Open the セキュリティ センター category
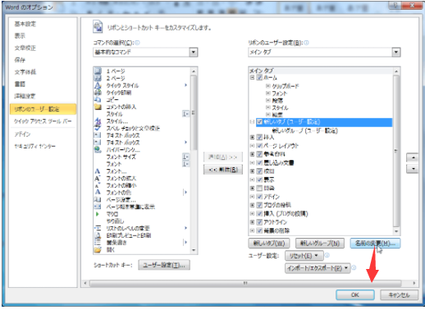425x310 pixels. [x=35, y=146]
